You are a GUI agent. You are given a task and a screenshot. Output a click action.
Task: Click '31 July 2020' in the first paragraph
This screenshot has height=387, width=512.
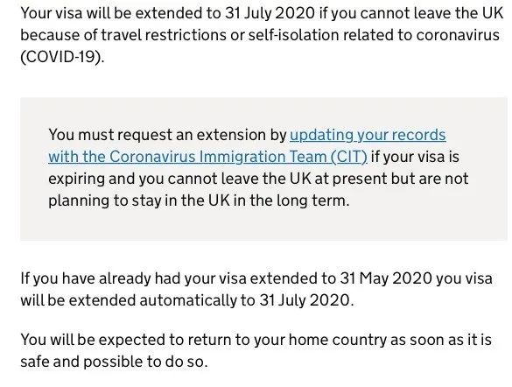click(x=270, y=13)
